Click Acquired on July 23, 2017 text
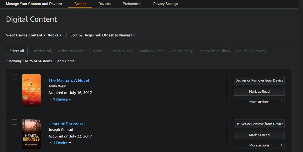The width and height of the screenshot is (303, 152). [x=70, y=136]
